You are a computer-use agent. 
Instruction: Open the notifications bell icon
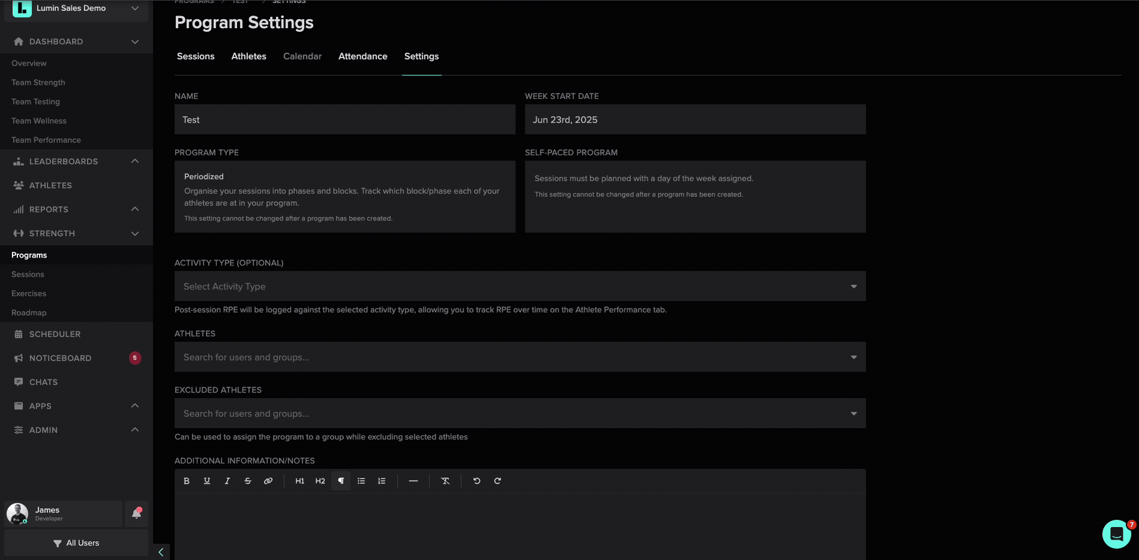point(136,513)
